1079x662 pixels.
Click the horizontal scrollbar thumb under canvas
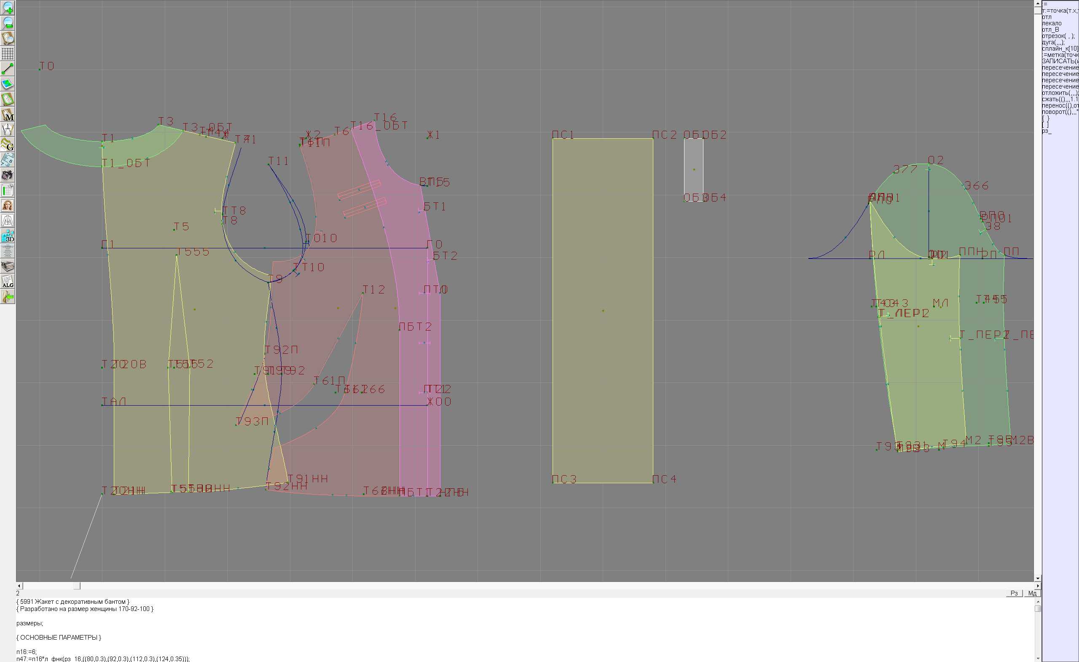(77, 586)
